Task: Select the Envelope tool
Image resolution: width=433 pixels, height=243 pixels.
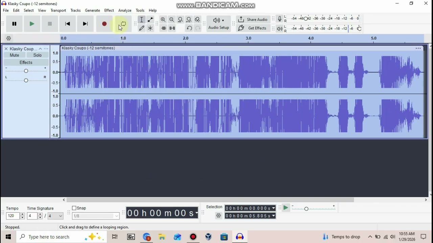Action: pyautogui.click(x=150, y=20)
